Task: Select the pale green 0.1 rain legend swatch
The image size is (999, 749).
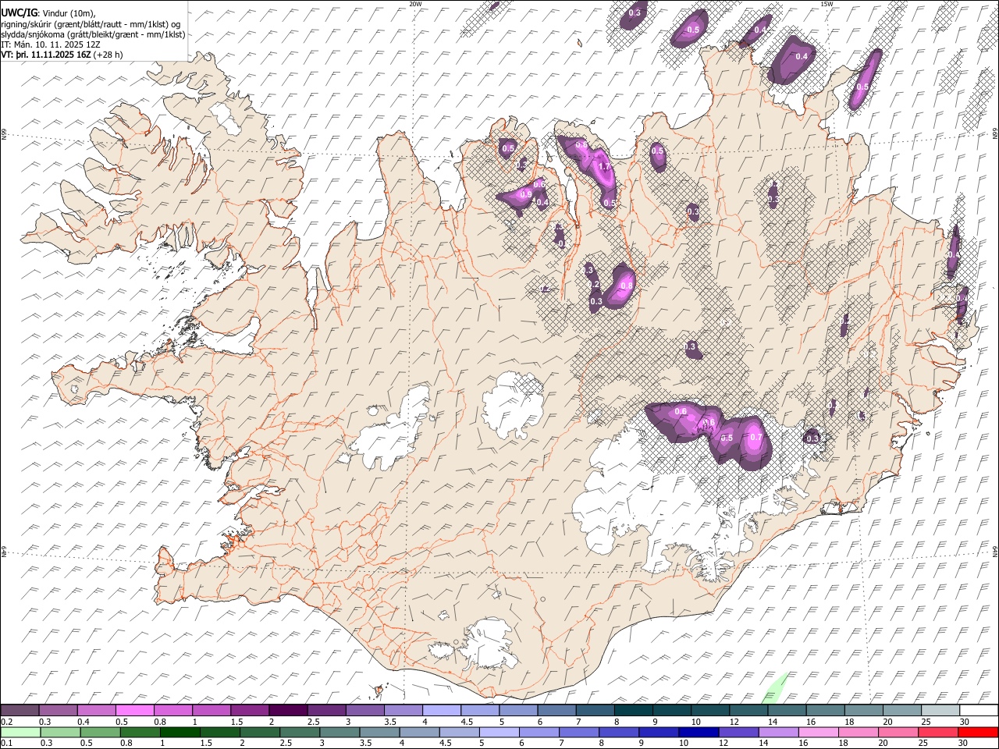Action: (x=20, y=732)
